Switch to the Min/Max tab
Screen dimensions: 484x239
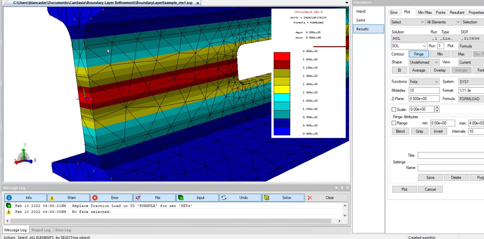click(x=425, y=12)
